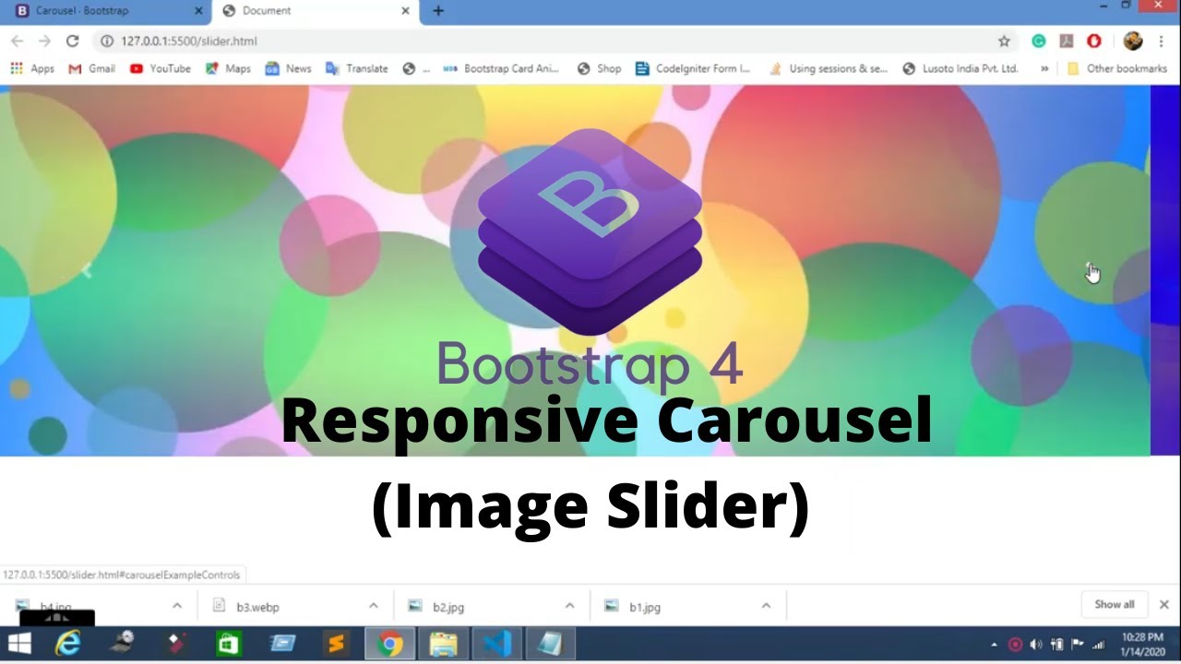The height and width of the screenshot is (664, 1181).
Task: Bookmark this page with the star icon
Action: coord(1004,41)
